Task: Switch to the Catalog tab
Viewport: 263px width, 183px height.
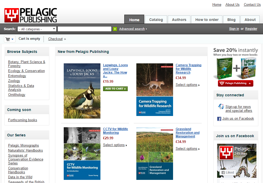Action: pyautogui.click(x=156, y=20)
